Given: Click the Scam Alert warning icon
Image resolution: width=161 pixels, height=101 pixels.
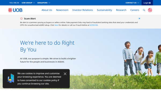Looking at the screenshot, I should (21, 19).
